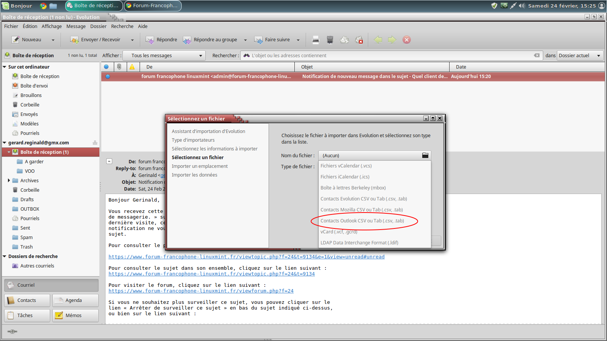Screen dimensions: 607x341
Task: Click the trash bin delete icon in toolbar
Action: (330, 40)
